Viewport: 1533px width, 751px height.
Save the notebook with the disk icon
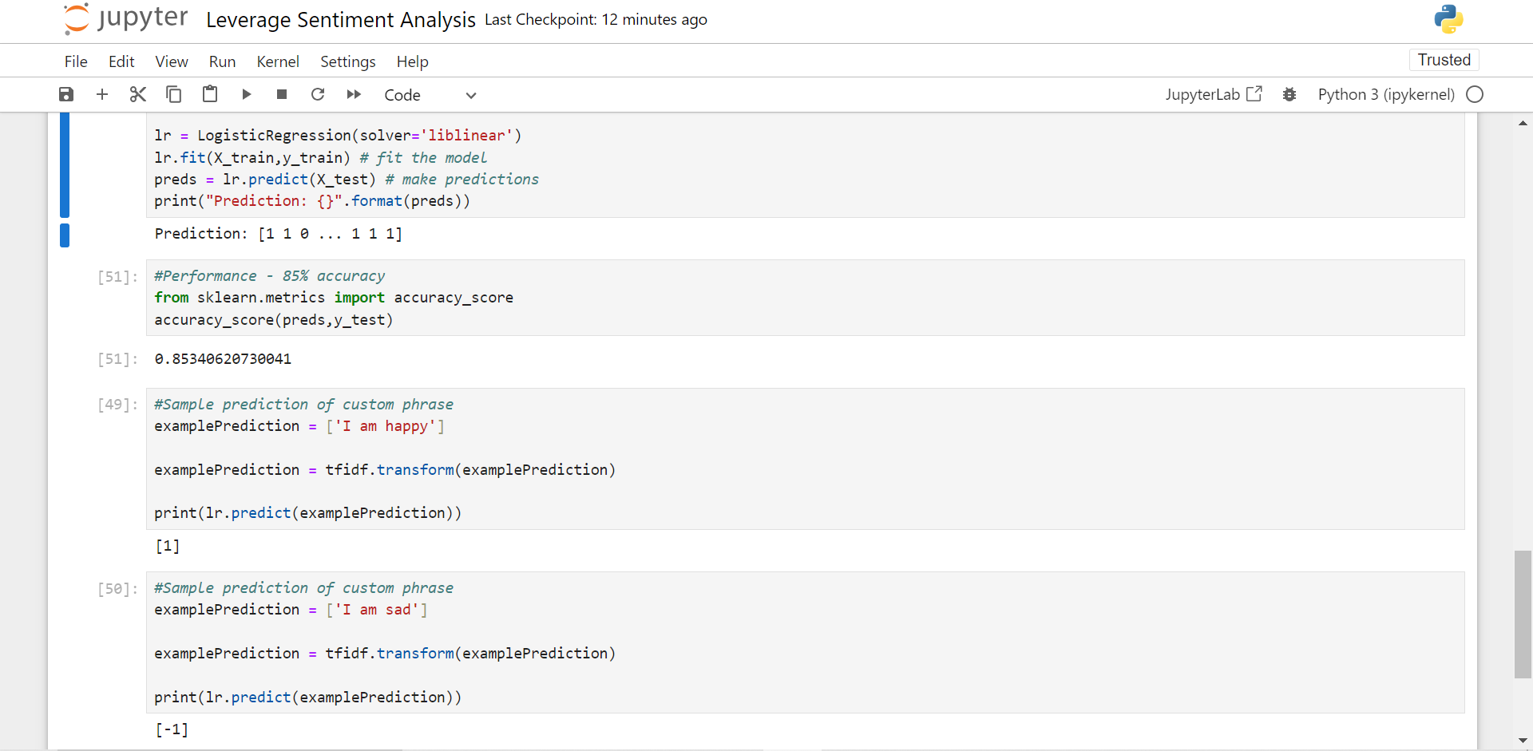(x=66, y=95)
